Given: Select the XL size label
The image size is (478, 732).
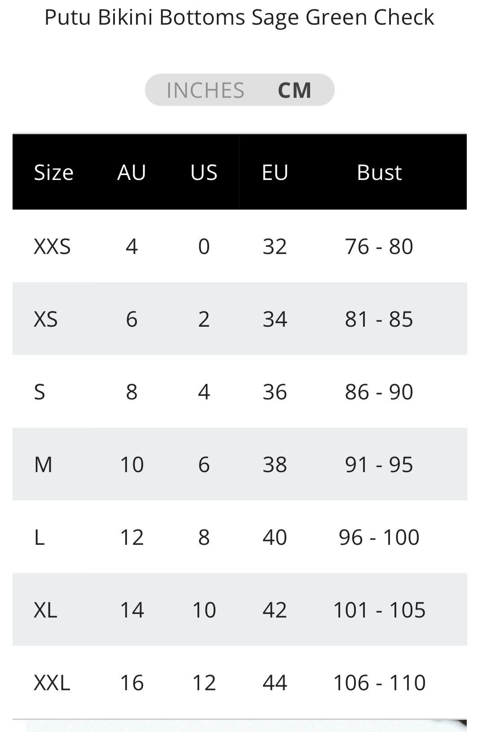Looking at the screenshot, I should click(45, 610).
